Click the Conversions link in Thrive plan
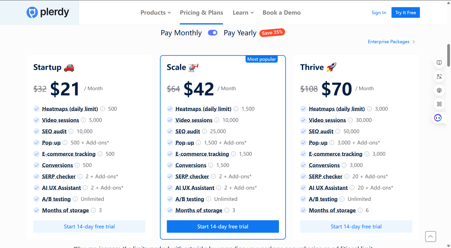 pos(324,165)
